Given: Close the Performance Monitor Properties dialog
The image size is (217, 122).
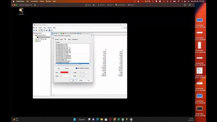Looking at the screenshot, I should point(91,36).
